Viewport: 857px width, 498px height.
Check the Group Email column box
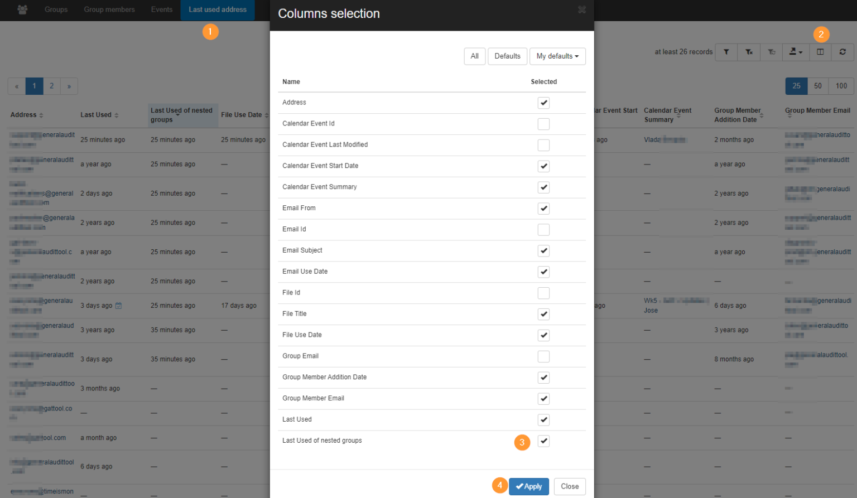[x=543, y=356]
